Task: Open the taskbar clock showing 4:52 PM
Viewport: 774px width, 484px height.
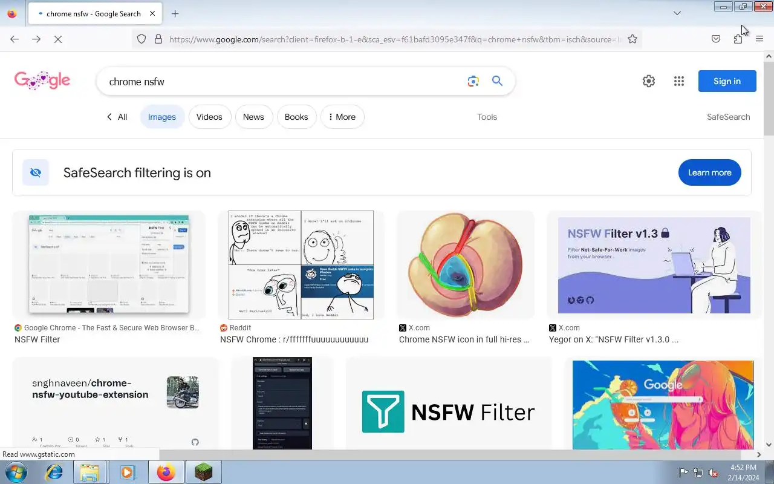Action: [743, 473]
